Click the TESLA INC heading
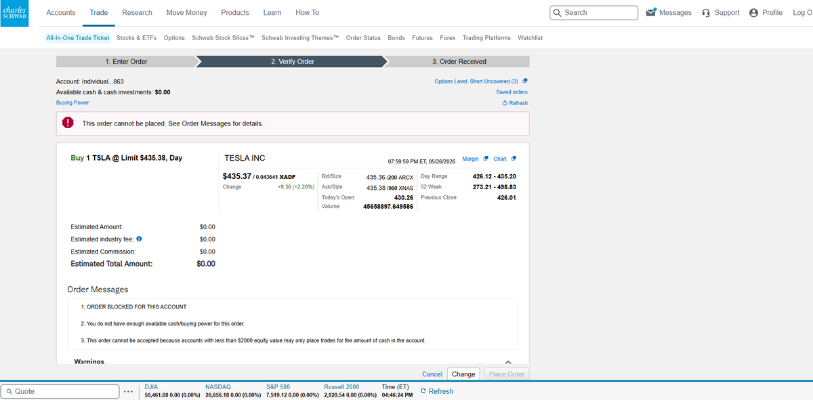Viewport: 813px width, 400px height. pos(245,158)
